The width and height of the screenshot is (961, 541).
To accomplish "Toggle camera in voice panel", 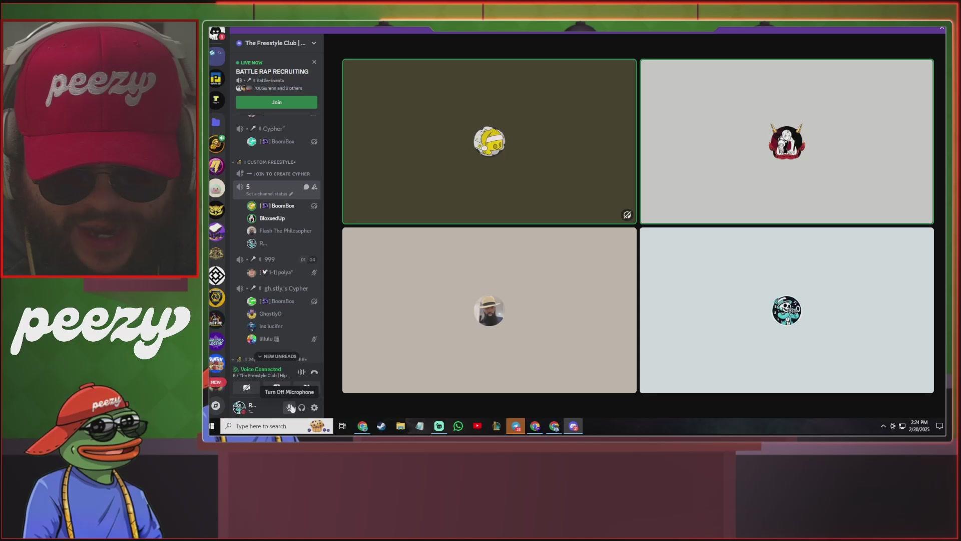I will 246,388.
